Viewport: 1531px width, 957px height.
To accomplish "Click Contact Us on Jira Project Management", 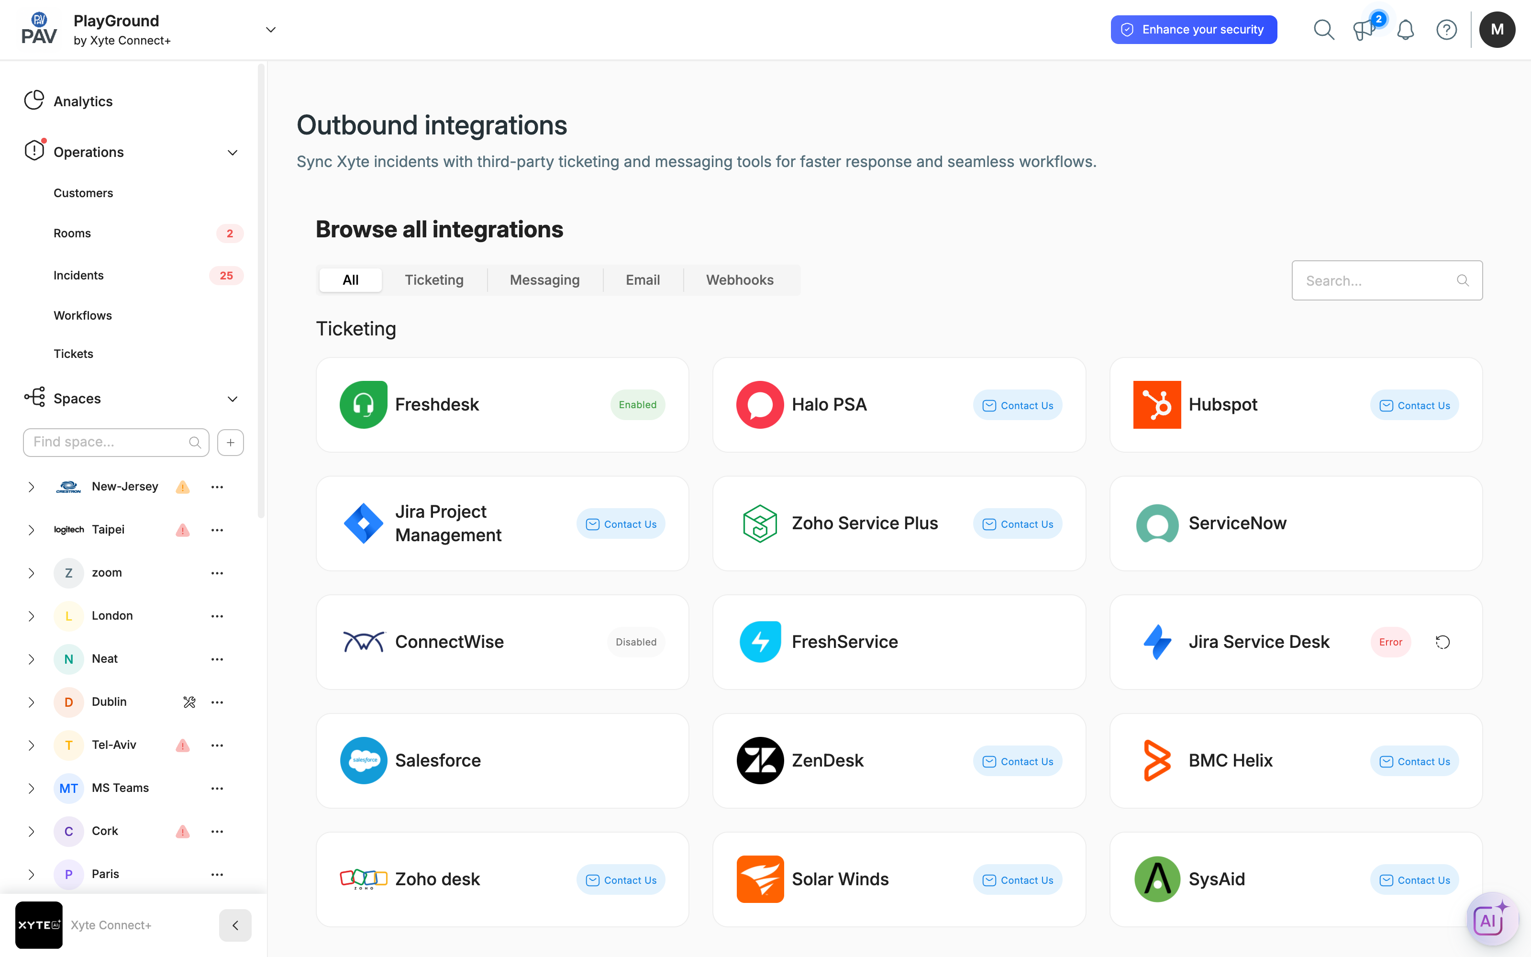I will [621, 523].
